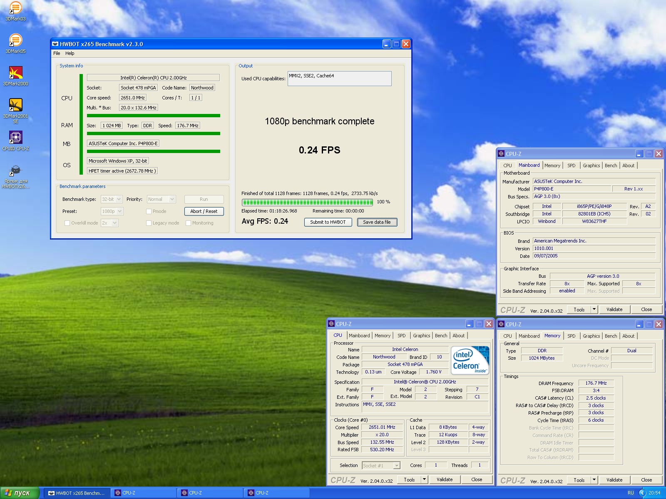The image size is (666, 499).
Task: Toggle the Overkill mode checkbox
Action: click(x=67, y=223)
